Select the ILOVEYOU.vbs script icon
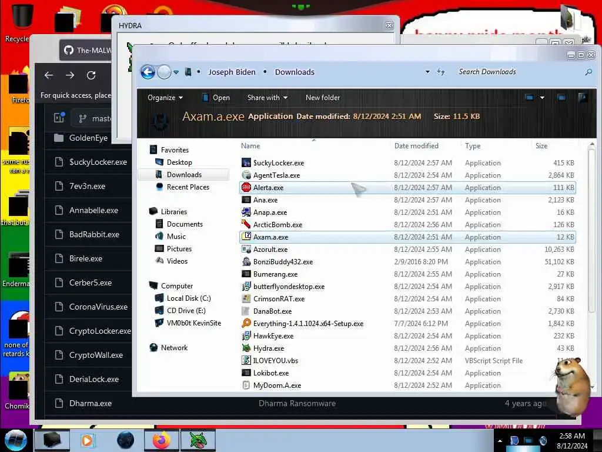The height and width of the screenshot is (452, 602). (x=246, y=361)
